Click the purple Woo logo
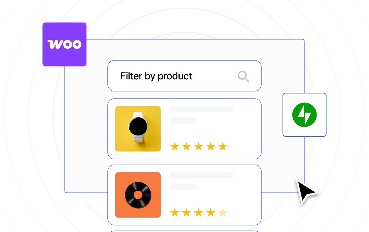Screen dimensions: 369x232 64,45
